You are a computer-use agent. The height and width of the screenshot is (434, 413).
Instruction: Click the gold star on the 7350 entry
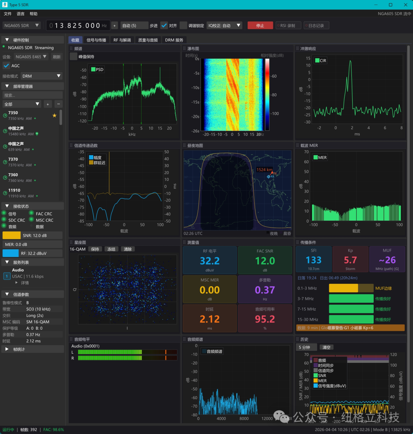click(x=54, y=115)
